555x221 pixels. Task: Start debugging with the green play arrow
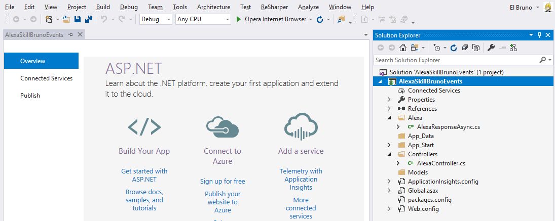tap(239, 19)
